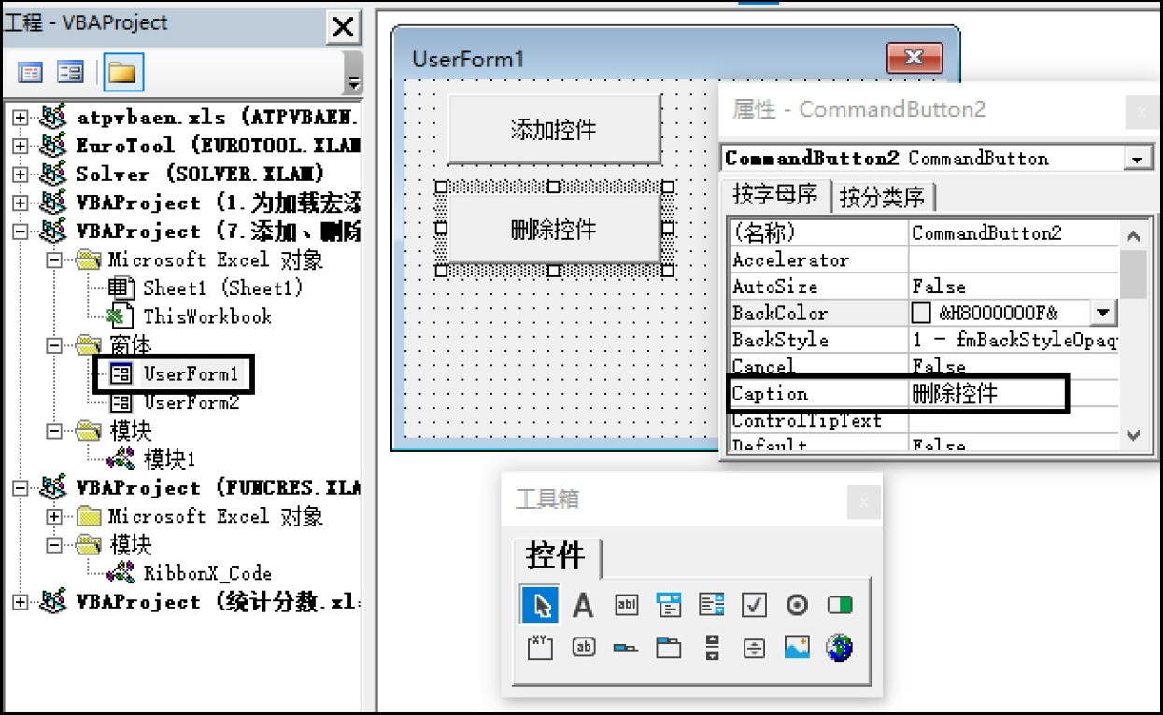Expand VBAProject (统计分数.xl node

click(x=21, y=602)
